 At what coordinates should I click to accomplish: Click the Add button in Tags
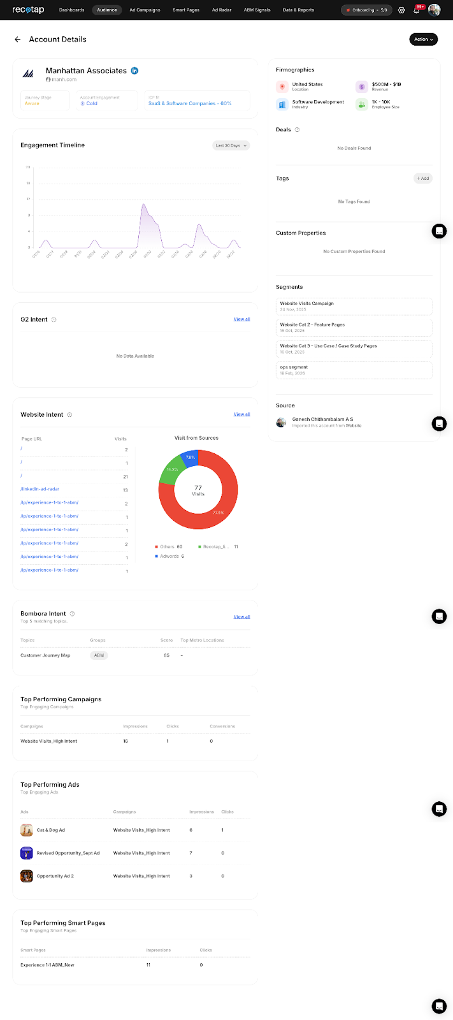tap(422, 178)
